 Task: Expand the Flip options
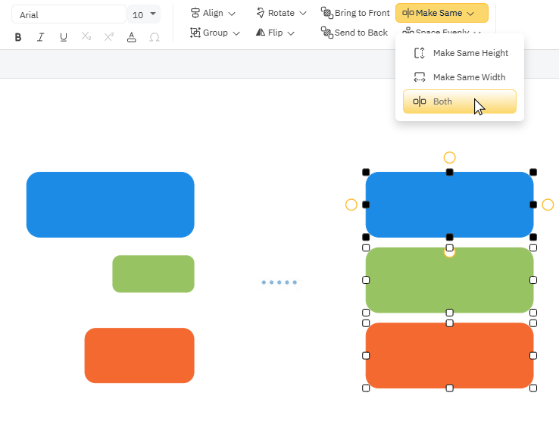(x=276, y=33)
